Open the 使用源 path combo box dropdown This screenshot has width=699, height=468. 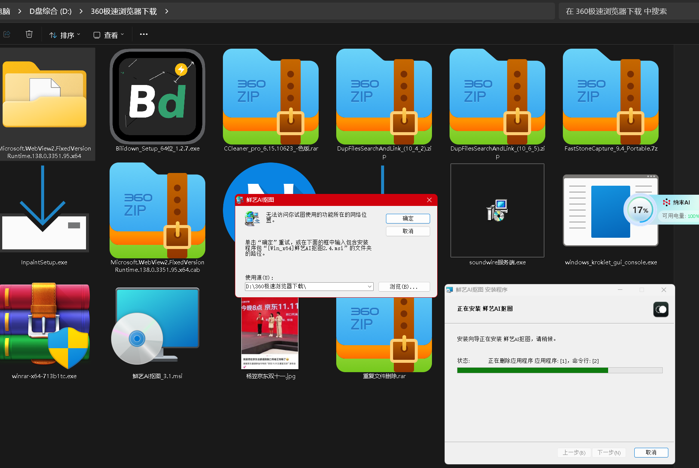(370, 287)
